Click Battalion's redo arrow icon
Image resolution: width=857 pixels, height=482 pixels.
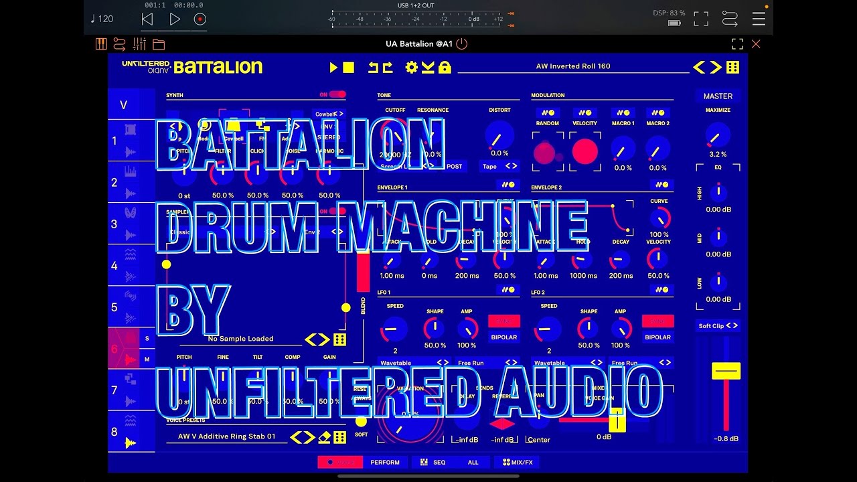pos(387,67)
